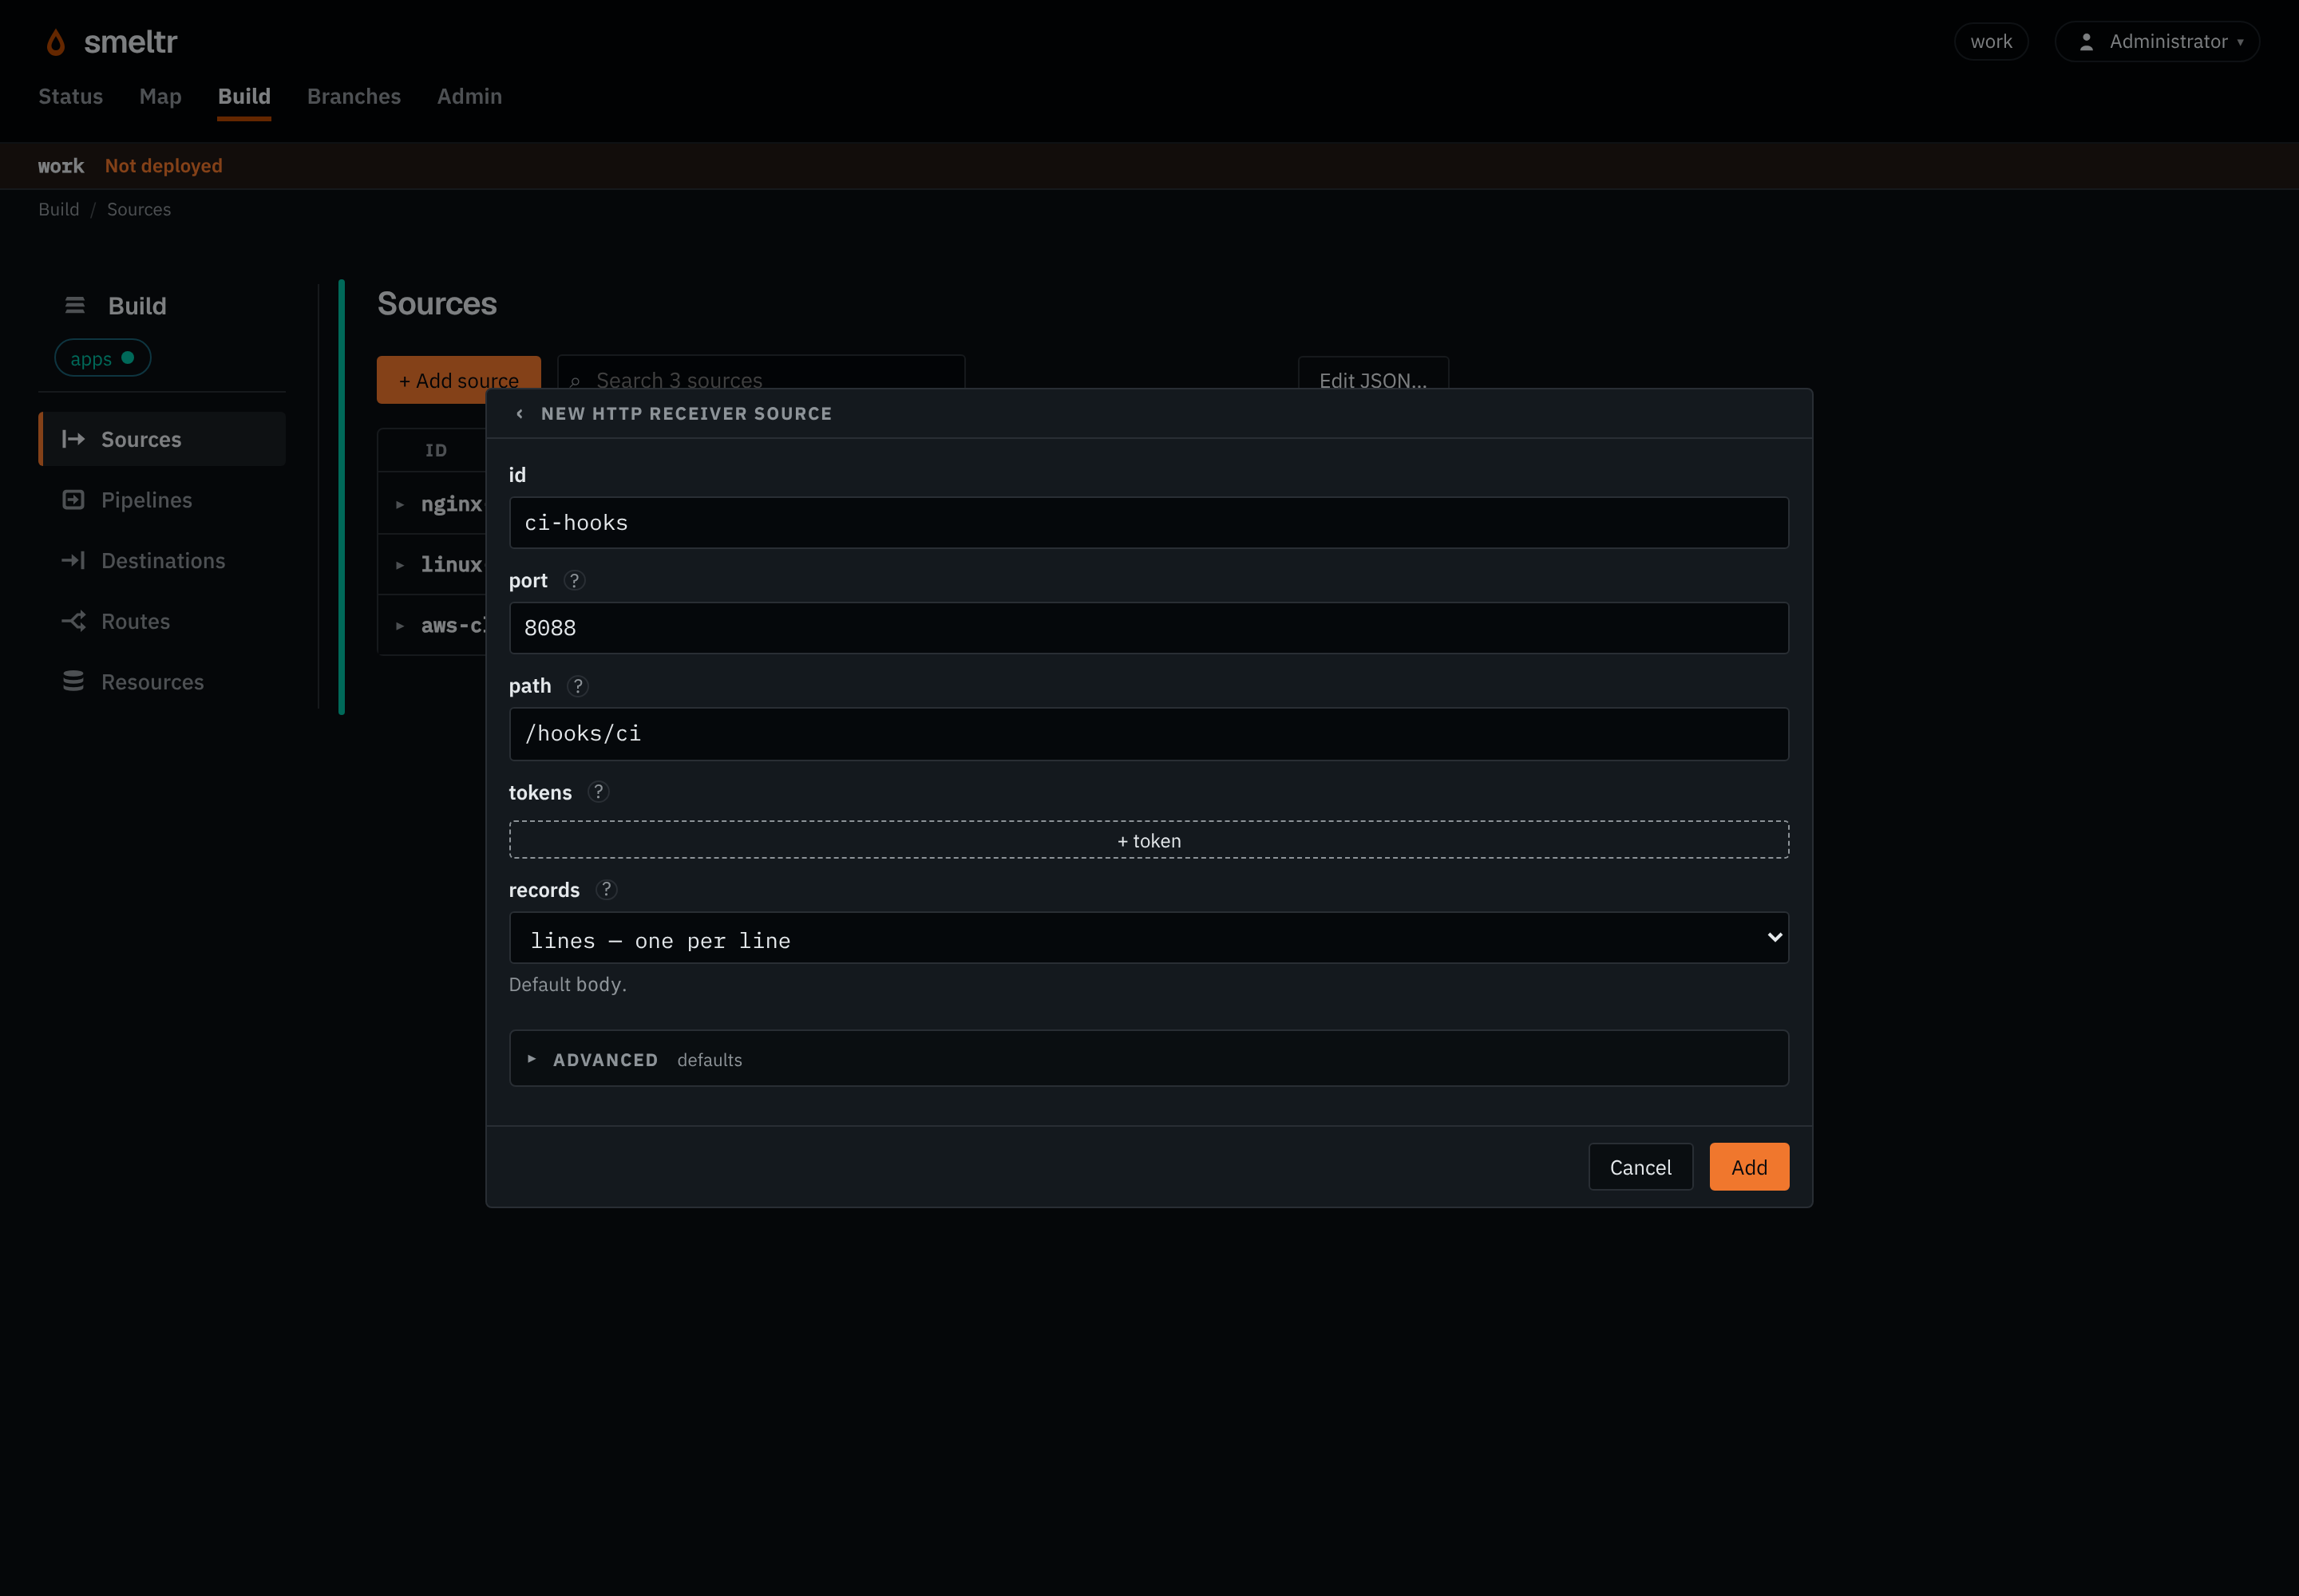Go back using the dialog's back chevron
The image size is (2299, 1596).
point(519,414)
